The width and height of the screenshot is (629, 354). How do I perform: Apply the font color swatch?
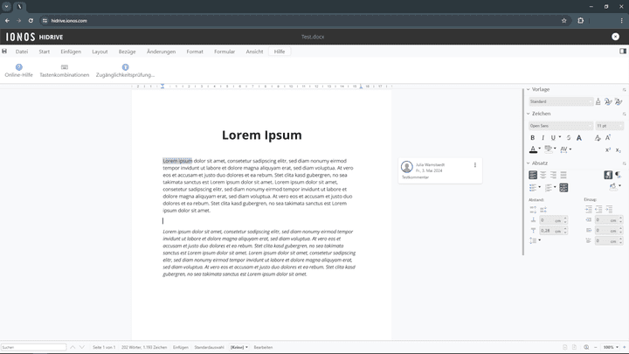point(533,149)
